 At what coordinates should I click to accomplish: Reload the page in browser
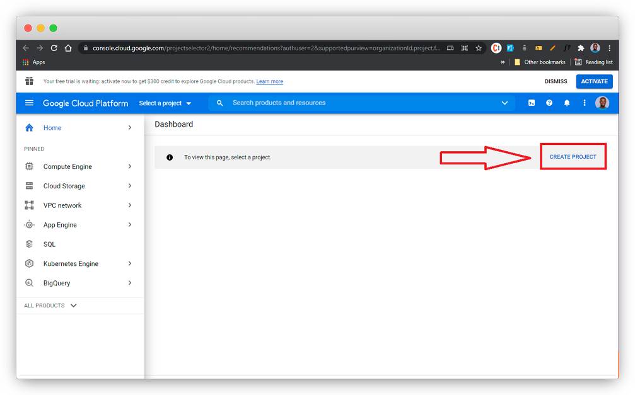tap(54, 48)
